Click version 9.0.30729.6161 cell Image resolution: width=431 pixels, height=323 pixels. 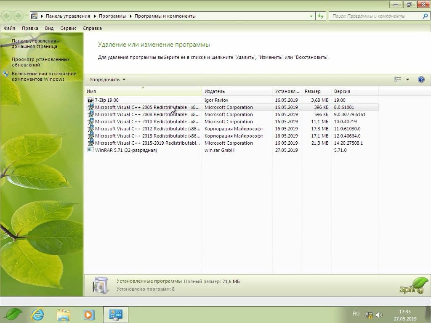350,114
